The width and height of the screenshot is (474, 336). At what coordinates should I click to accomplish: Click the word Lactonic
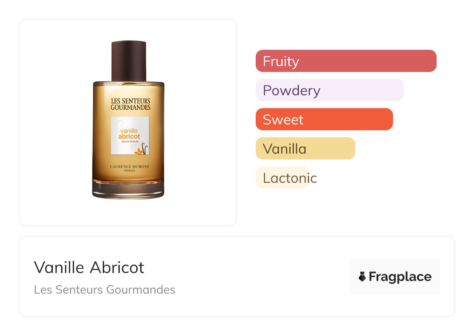tap(290, 178)
